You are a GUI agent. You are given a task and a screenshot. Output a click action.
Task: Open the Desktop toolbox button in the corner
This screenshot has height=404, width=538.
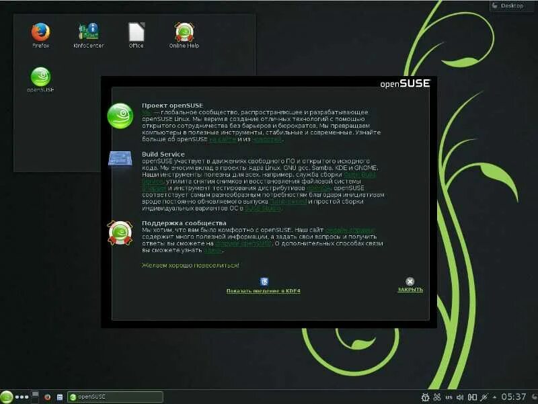pyautogui.click(x=512, y=6)
